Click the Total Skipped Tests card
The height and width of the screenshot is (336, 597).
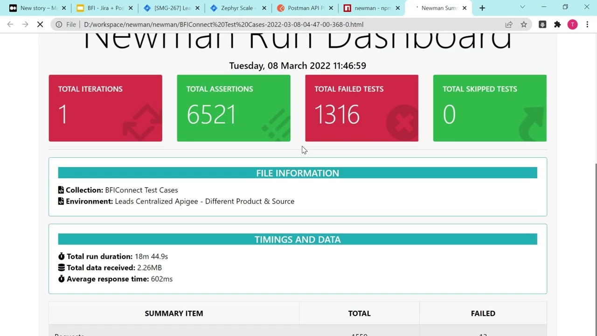pos(490,108)
